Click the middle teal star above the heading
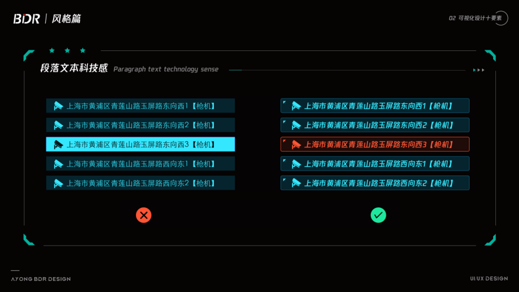This screenshot has height=292, width=519. click(x=67, y=50)
